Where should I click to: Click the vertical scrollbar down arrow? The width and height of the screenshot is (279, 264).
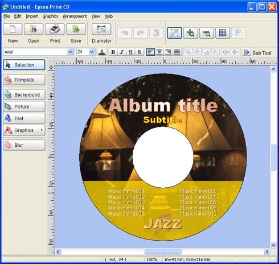click(x=273, y=245)
